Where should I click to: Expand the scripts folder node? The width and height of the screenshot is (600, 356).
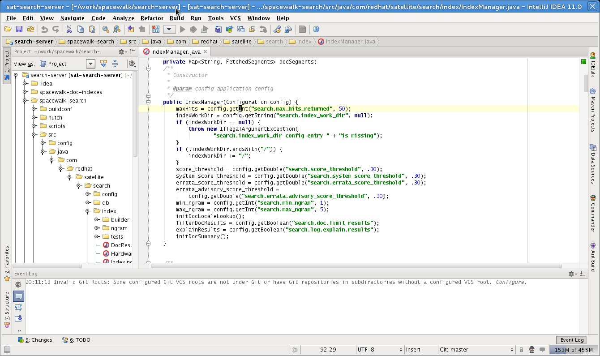click(34, 126)
